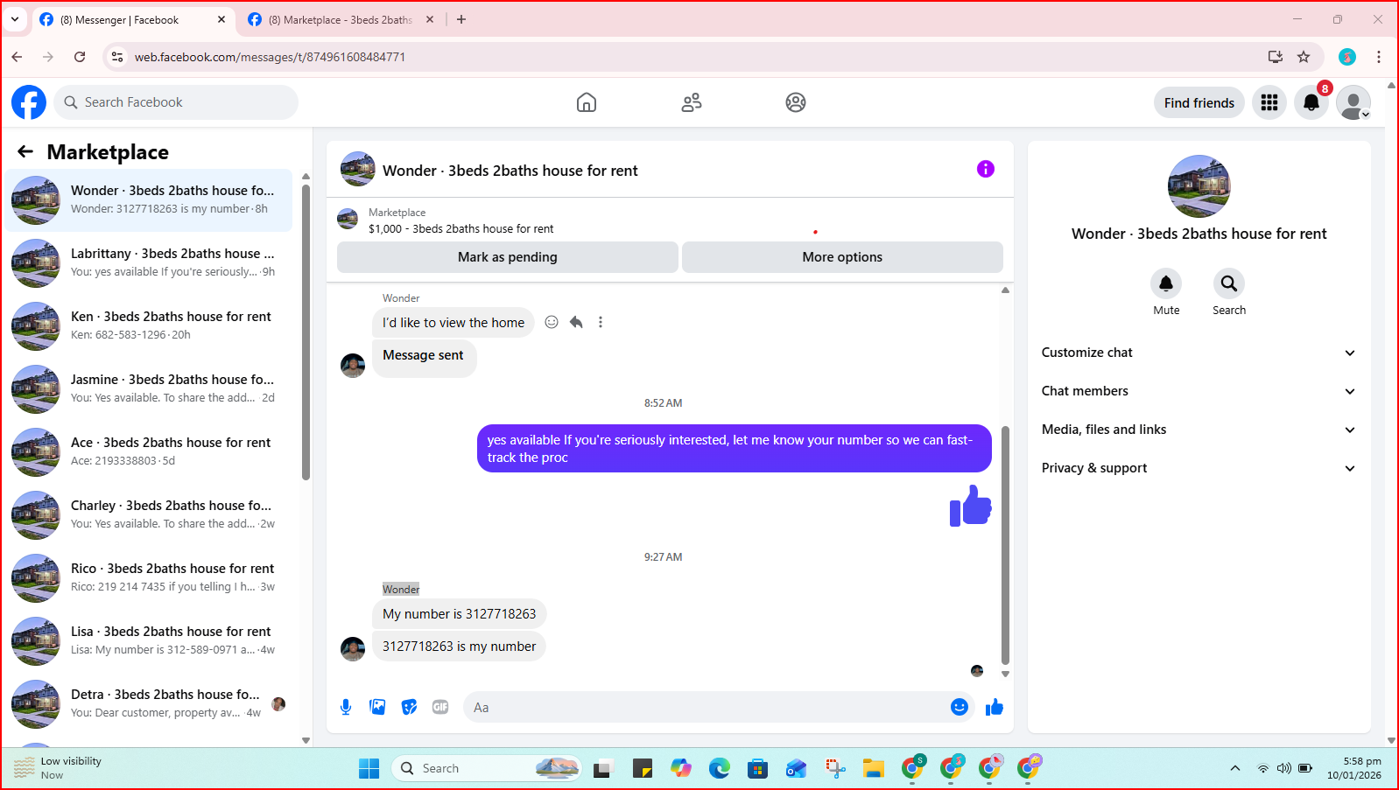Image resolution: width=1399 pixels, height=790 pixels.
Task: Open Detra conversation in the list
Action: tap(149, 703)
